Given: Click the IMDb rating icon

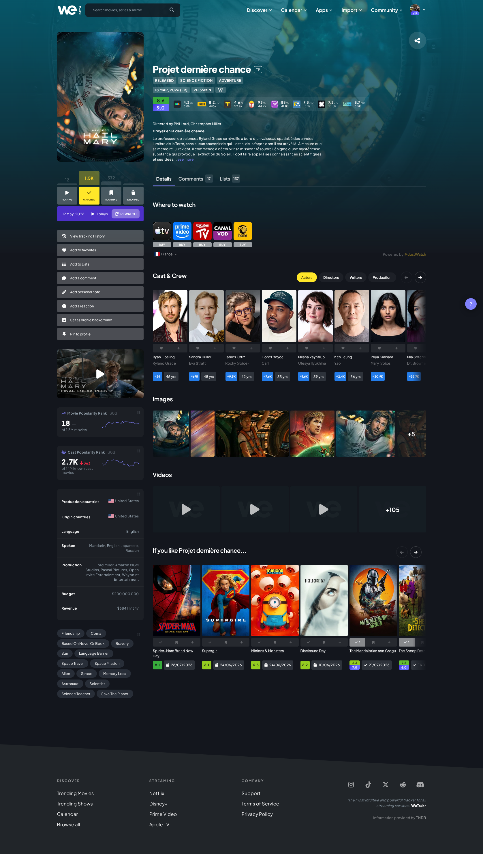Looking at the screenshot, I should point(202,104).
